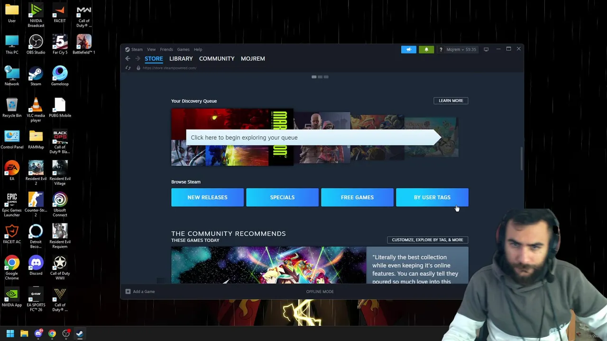Select the Ubisoft Connect desktop icon

(60, 205)
